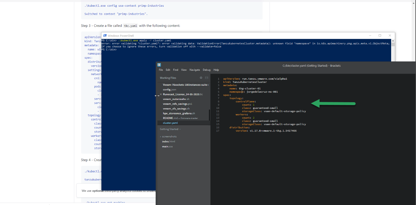
Task: Open the Find menu in Brackets
Action: (x=176, y=70)
